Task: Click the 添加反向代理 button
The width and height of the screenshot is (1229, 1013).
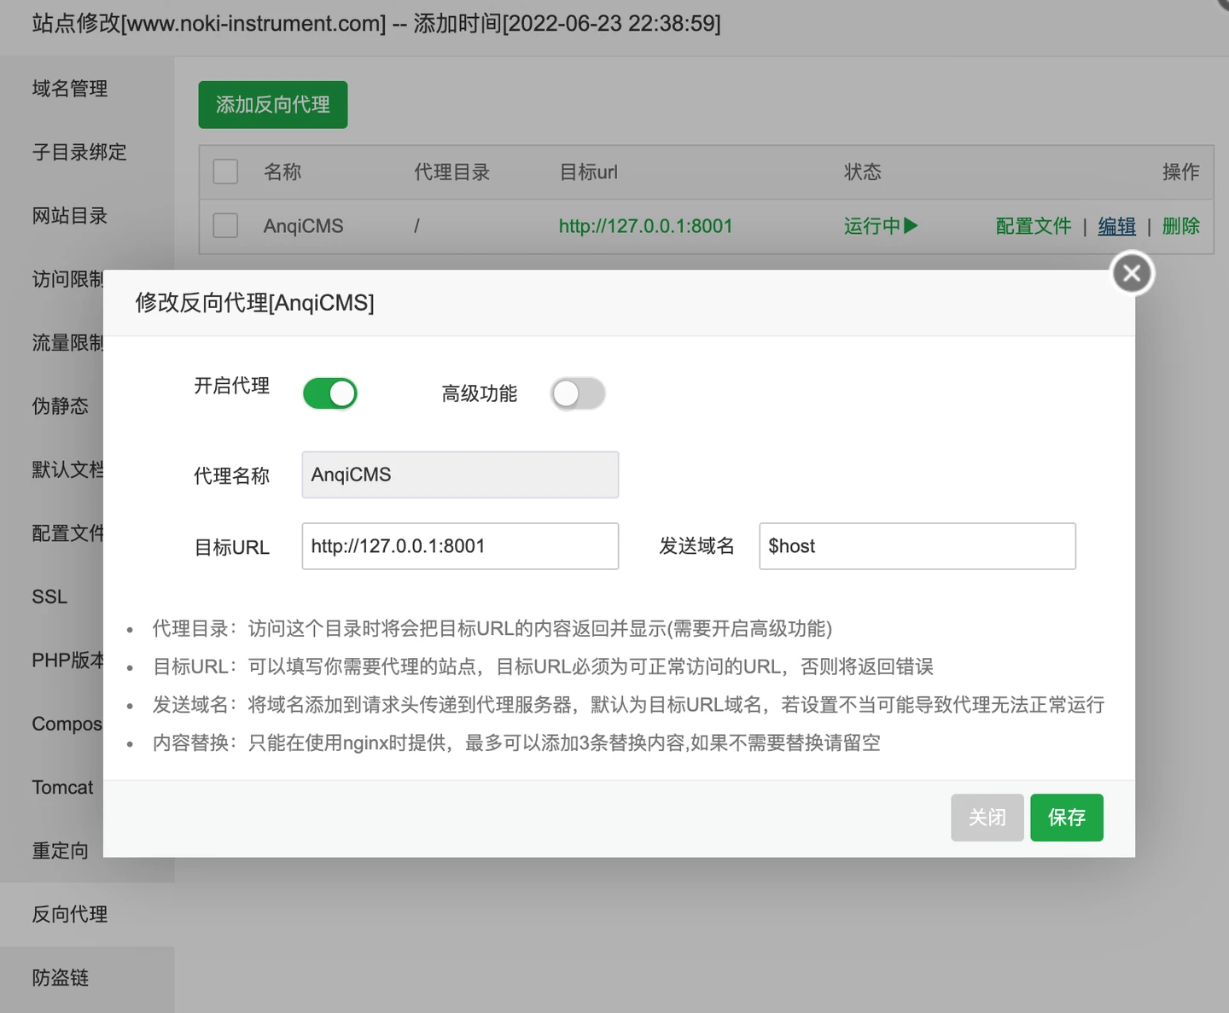Action: point(273,105)
